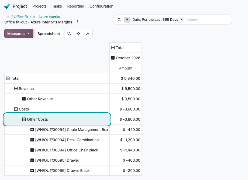Open the breadcrumb ellipsis menu
248x180 pixels.
tap(7, 17)
